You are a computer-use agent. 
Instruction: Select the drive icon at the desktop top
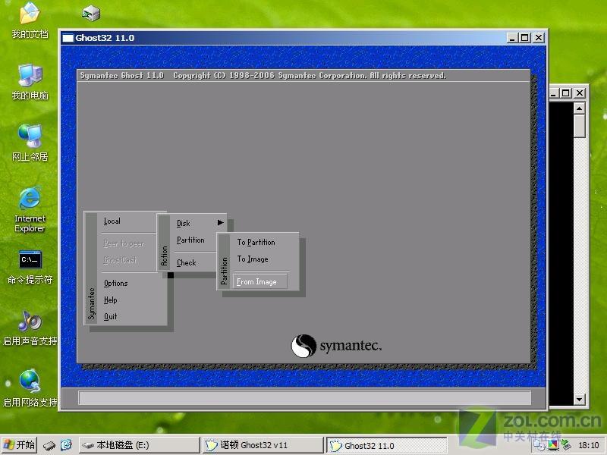[91, 13]
